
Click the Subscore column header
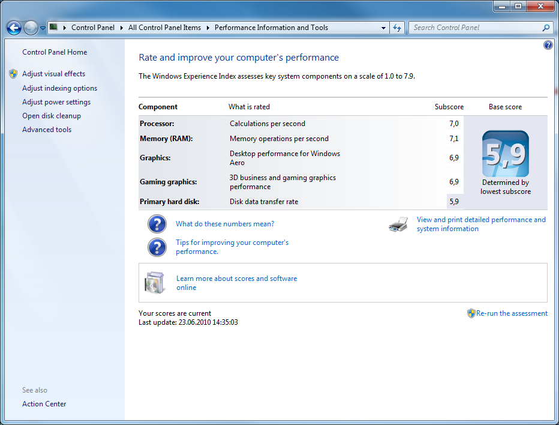point(449,107)
